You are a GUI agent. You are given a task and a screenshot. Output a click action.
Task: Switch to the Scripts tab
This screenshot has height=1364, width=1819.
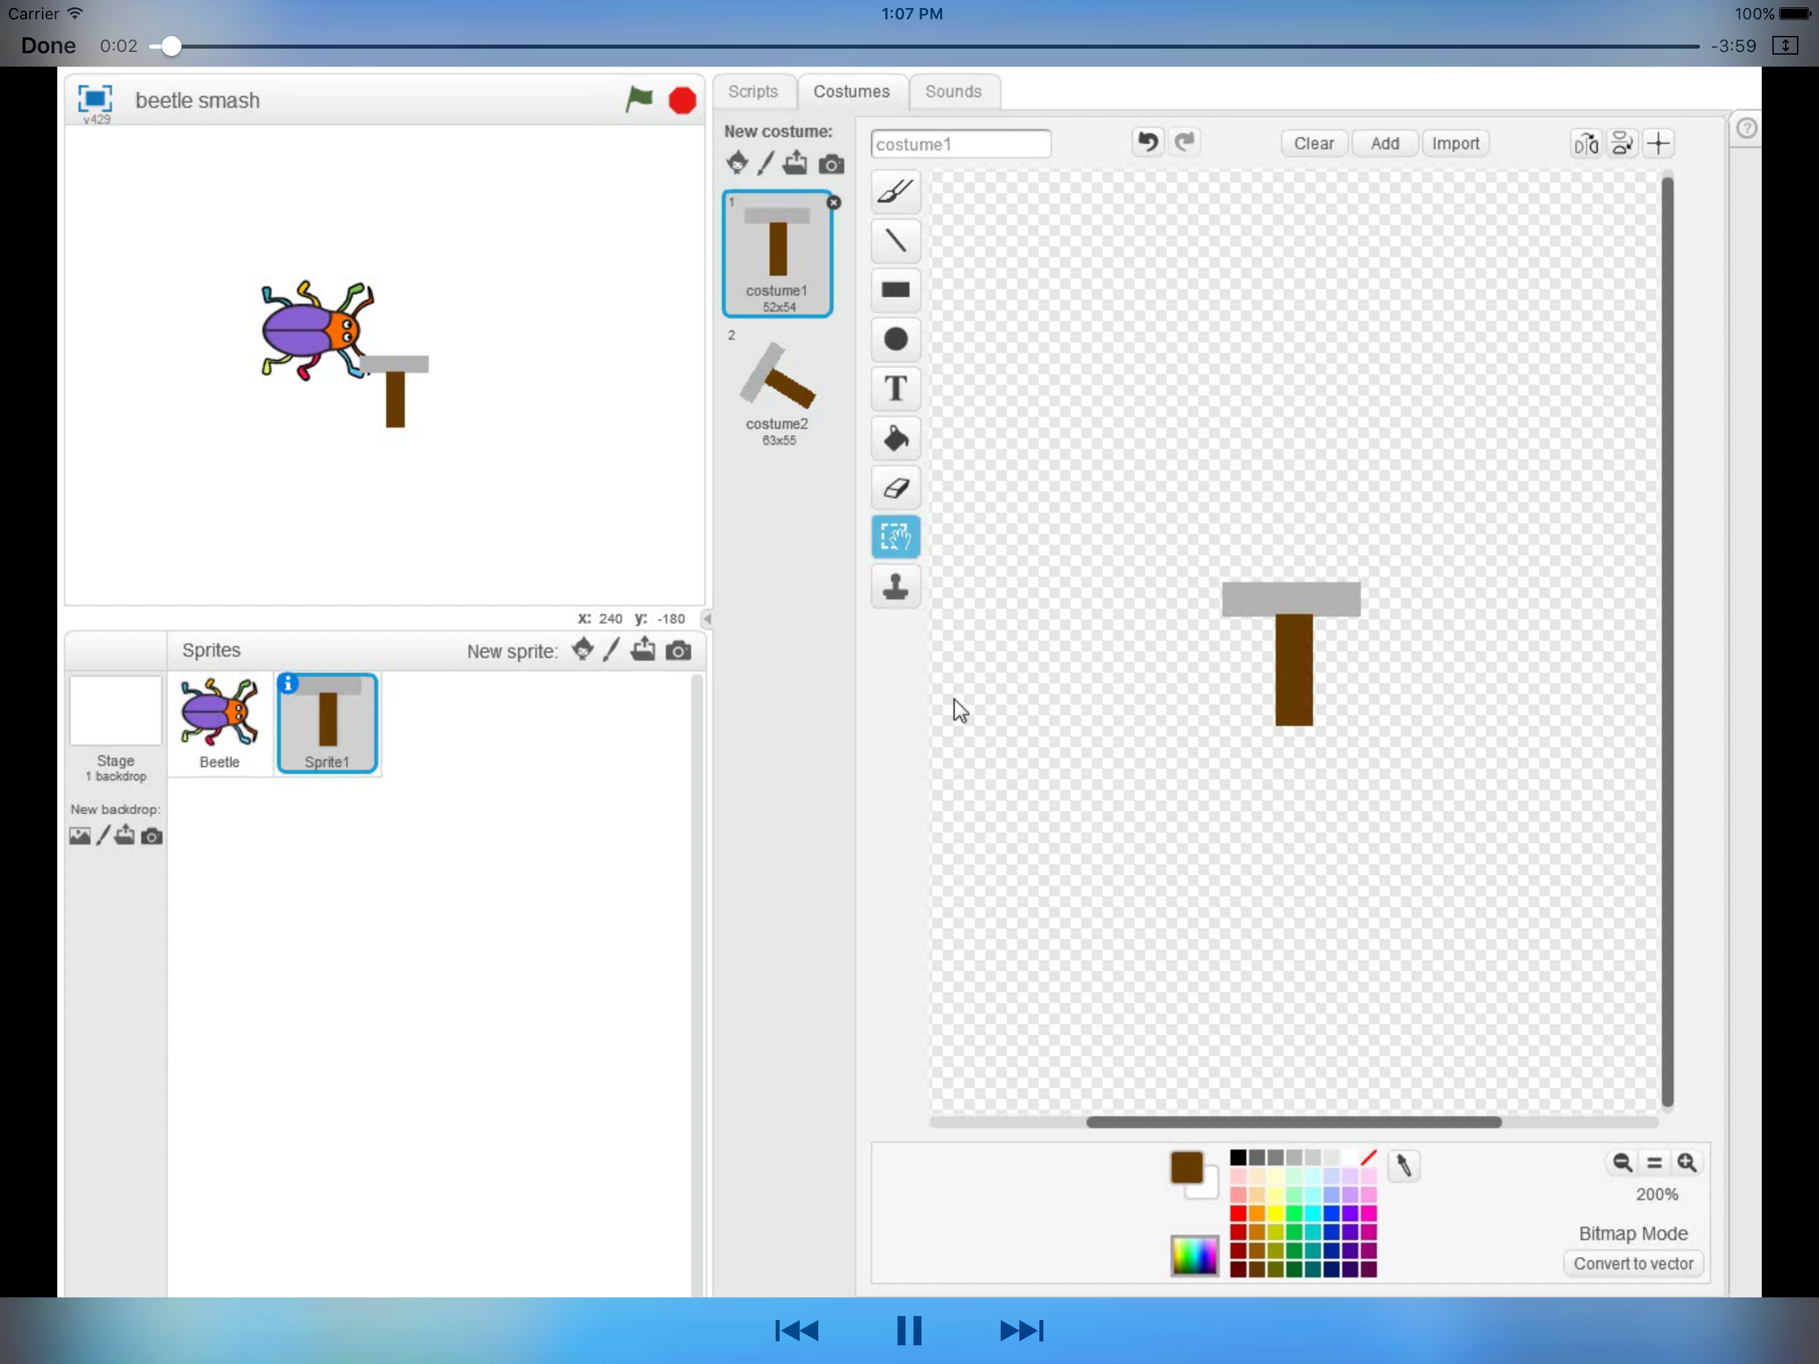752,91
